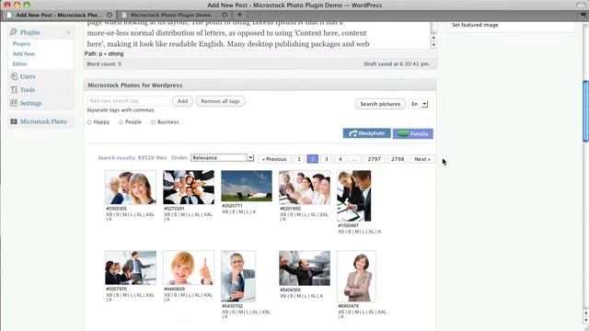Click the page scroll down arrow at bottom right
This screenshot has width=589, height=331.
(585, 320)
